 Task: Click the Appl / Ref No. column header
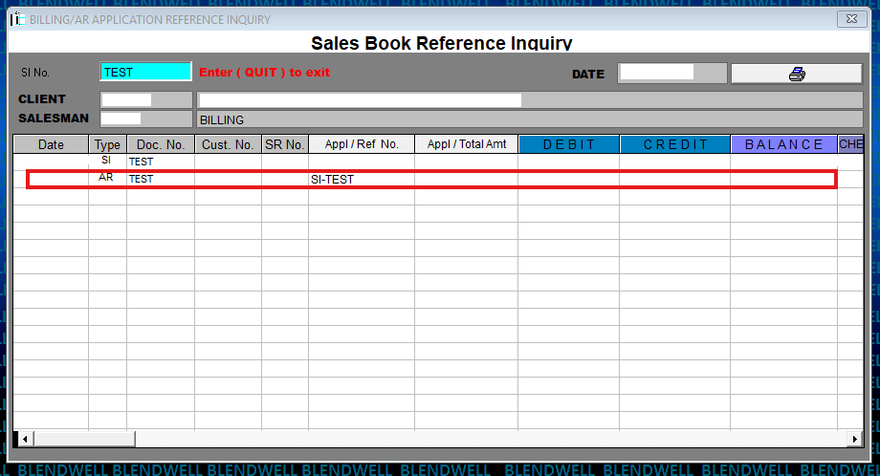pos(362,144)
